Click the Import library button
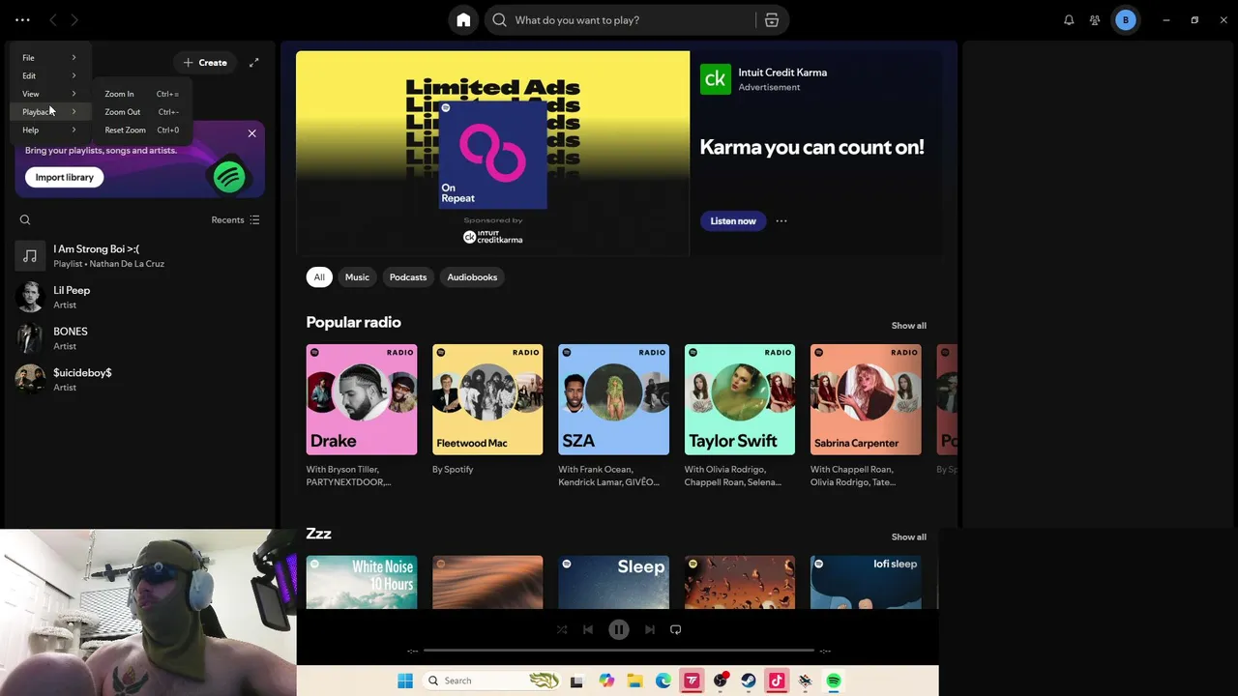The width and height of the screenshot is (1238, 696). (65, 178)
